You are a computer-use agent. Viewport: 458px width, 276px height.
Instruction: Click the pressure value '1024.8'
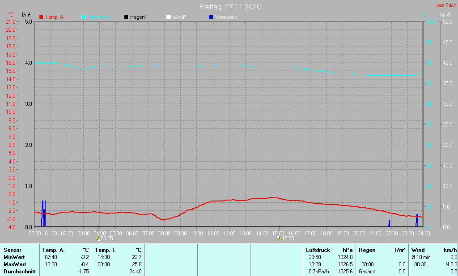pos(345,257)
